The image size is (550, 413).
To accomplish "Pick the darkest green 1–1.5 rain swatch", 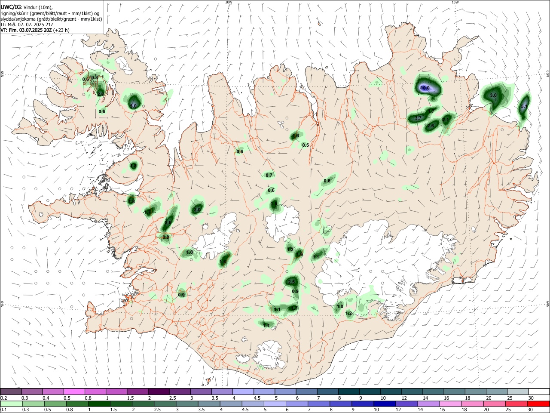I will coord(99,404).
